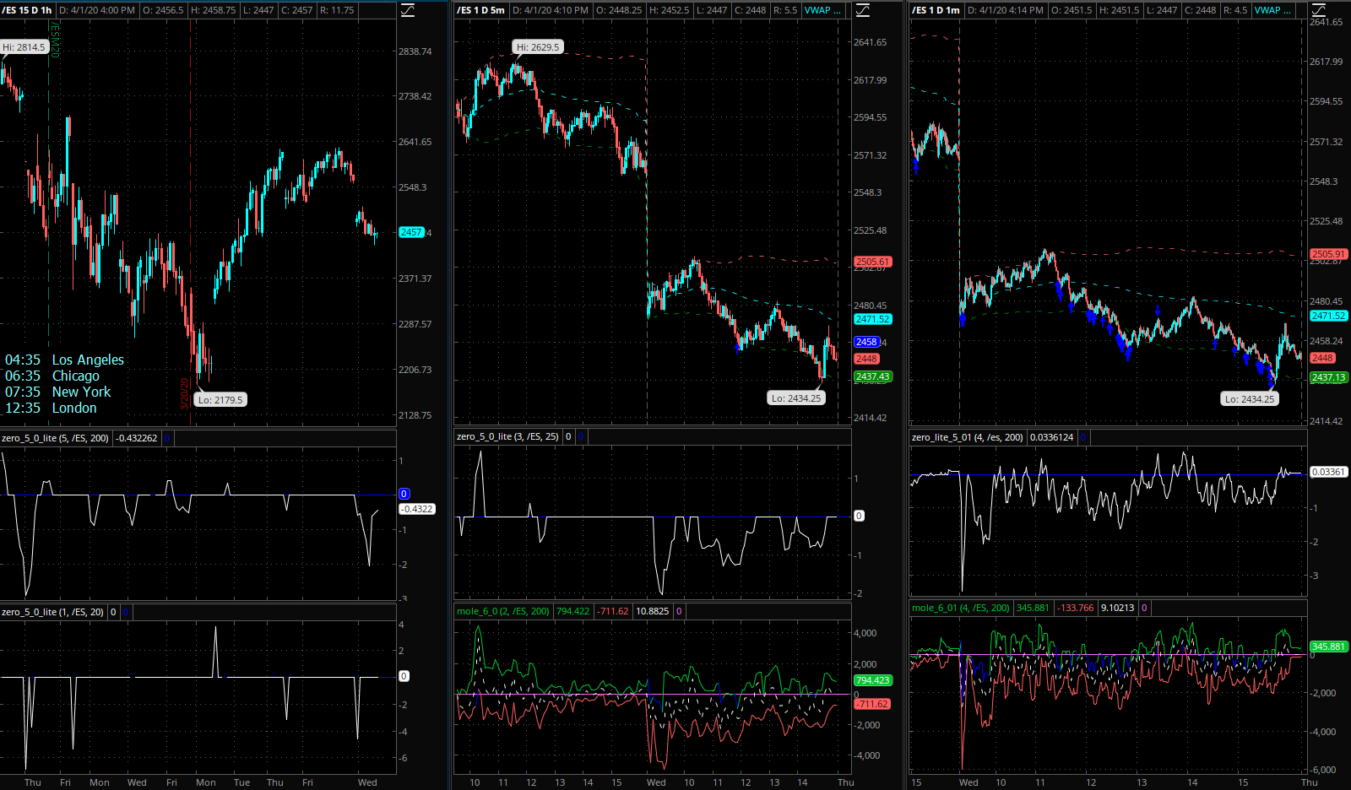This screenshot has height=790, width=1351.
Task: Click the drawing tool icon on 1h chart
Action: pos(407,10)
